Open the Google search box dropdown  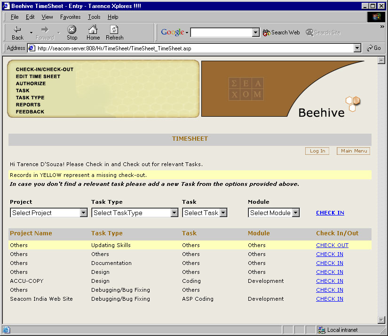point(256,32)
